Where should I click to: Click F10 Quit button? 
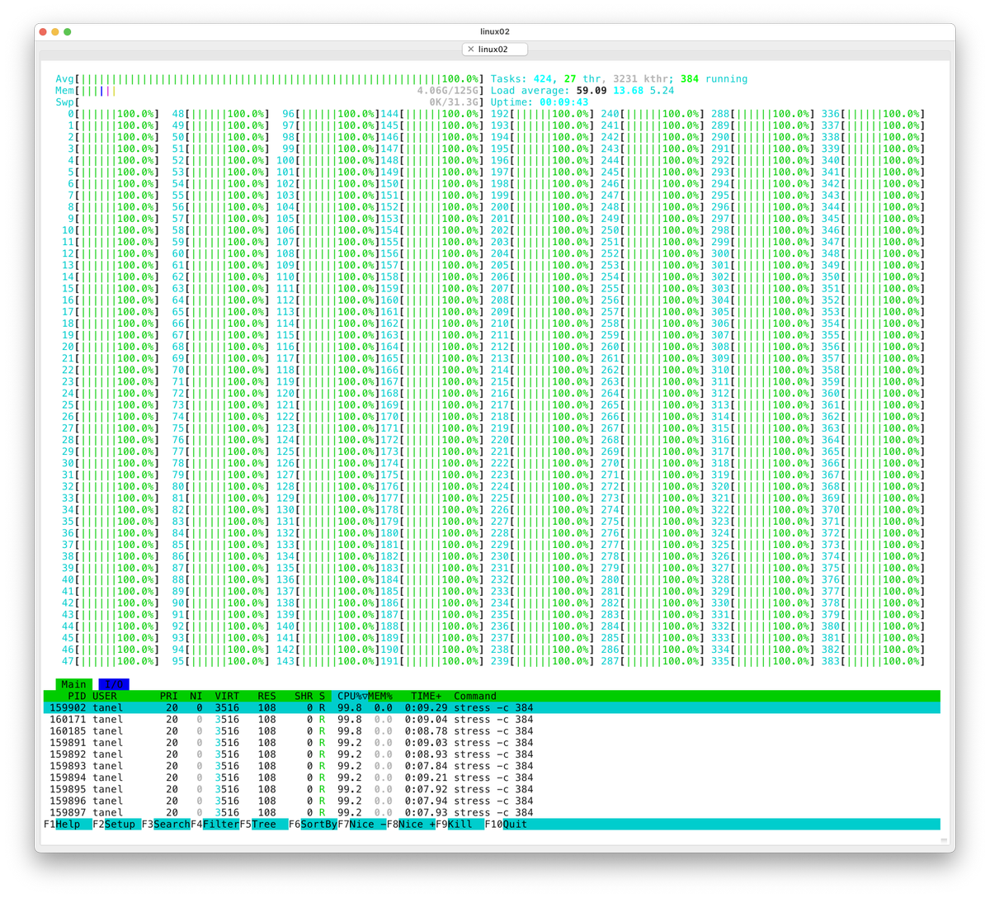point(506,825)
